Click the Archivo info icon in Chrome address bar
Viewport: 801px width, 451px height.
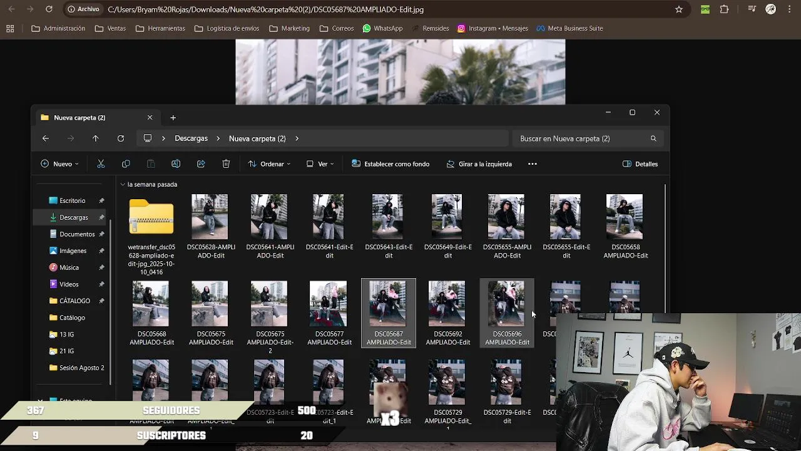pos(83,9)
